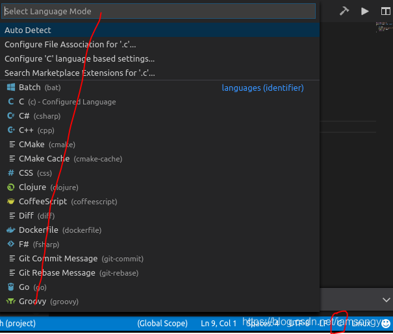Select Diff (diff) language
This screenshot has width=393, height=334.
(160, 216)
